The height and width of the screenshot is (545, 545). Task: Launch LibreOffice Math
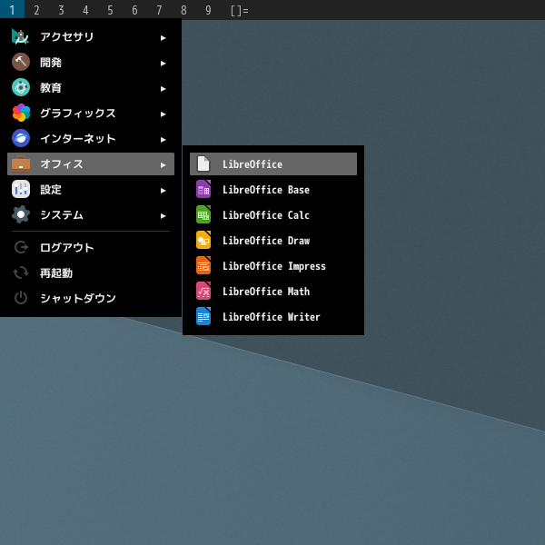(x=273, y=291)
